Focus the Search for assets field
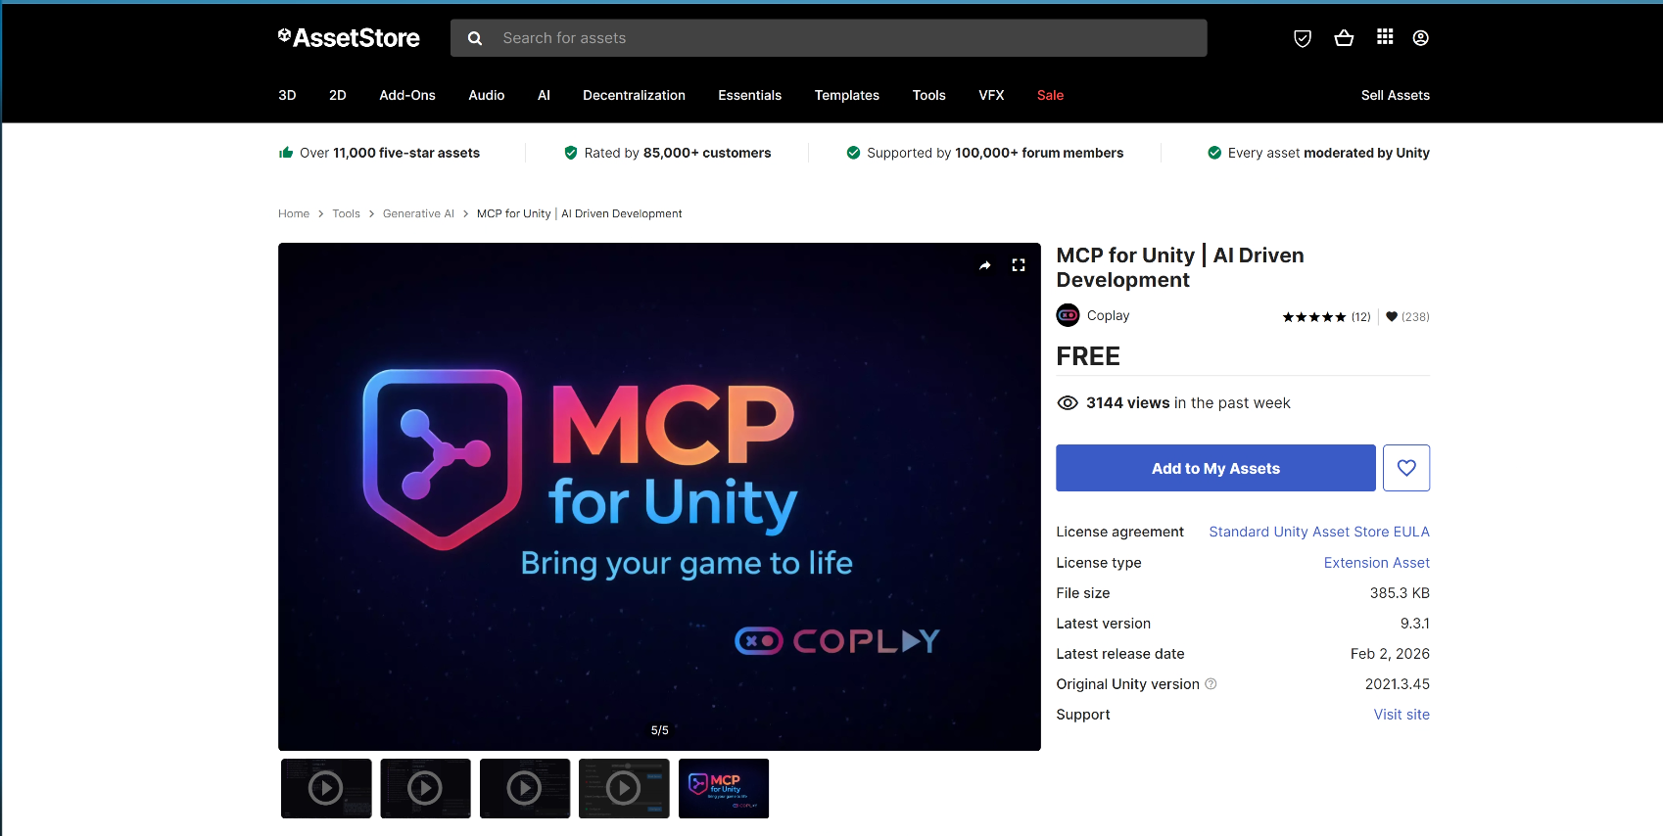This screenshot has width=1663, height=836. coord(829,38)
